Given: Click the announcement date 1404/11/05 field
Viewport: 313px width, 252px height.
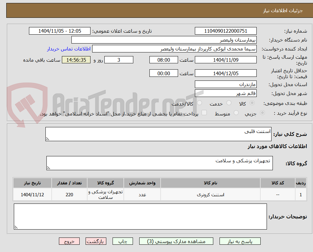Looking at the screenshot, I should point(60,31).
